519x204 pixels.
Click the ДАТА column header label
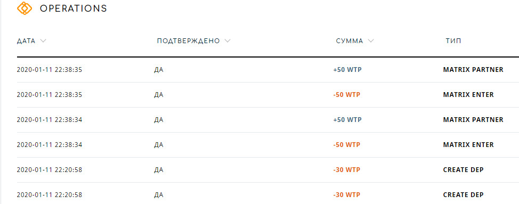click(26, 41)
